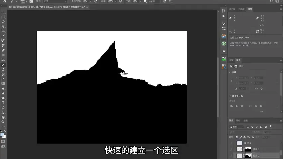Select the Blur droplet tool
Viewport: 283px width, 159px height.
tap(3, 88)
